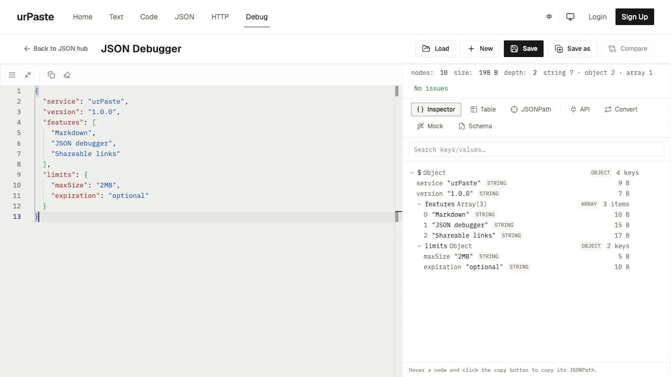The height and width of the screenshot is (377, 671).
Task: Open the Text nav item
Action: coord(116,17)
